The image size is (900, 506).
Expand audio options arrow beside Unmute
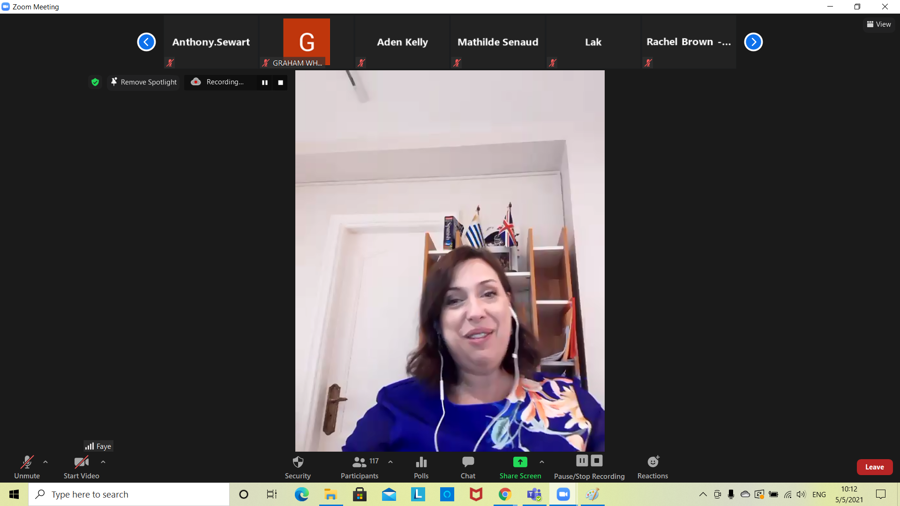coord(45,462)
